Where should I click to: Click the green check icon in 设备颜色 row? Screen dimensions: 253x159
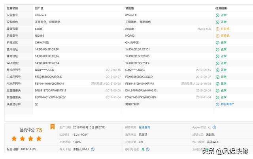pos(217,22)
